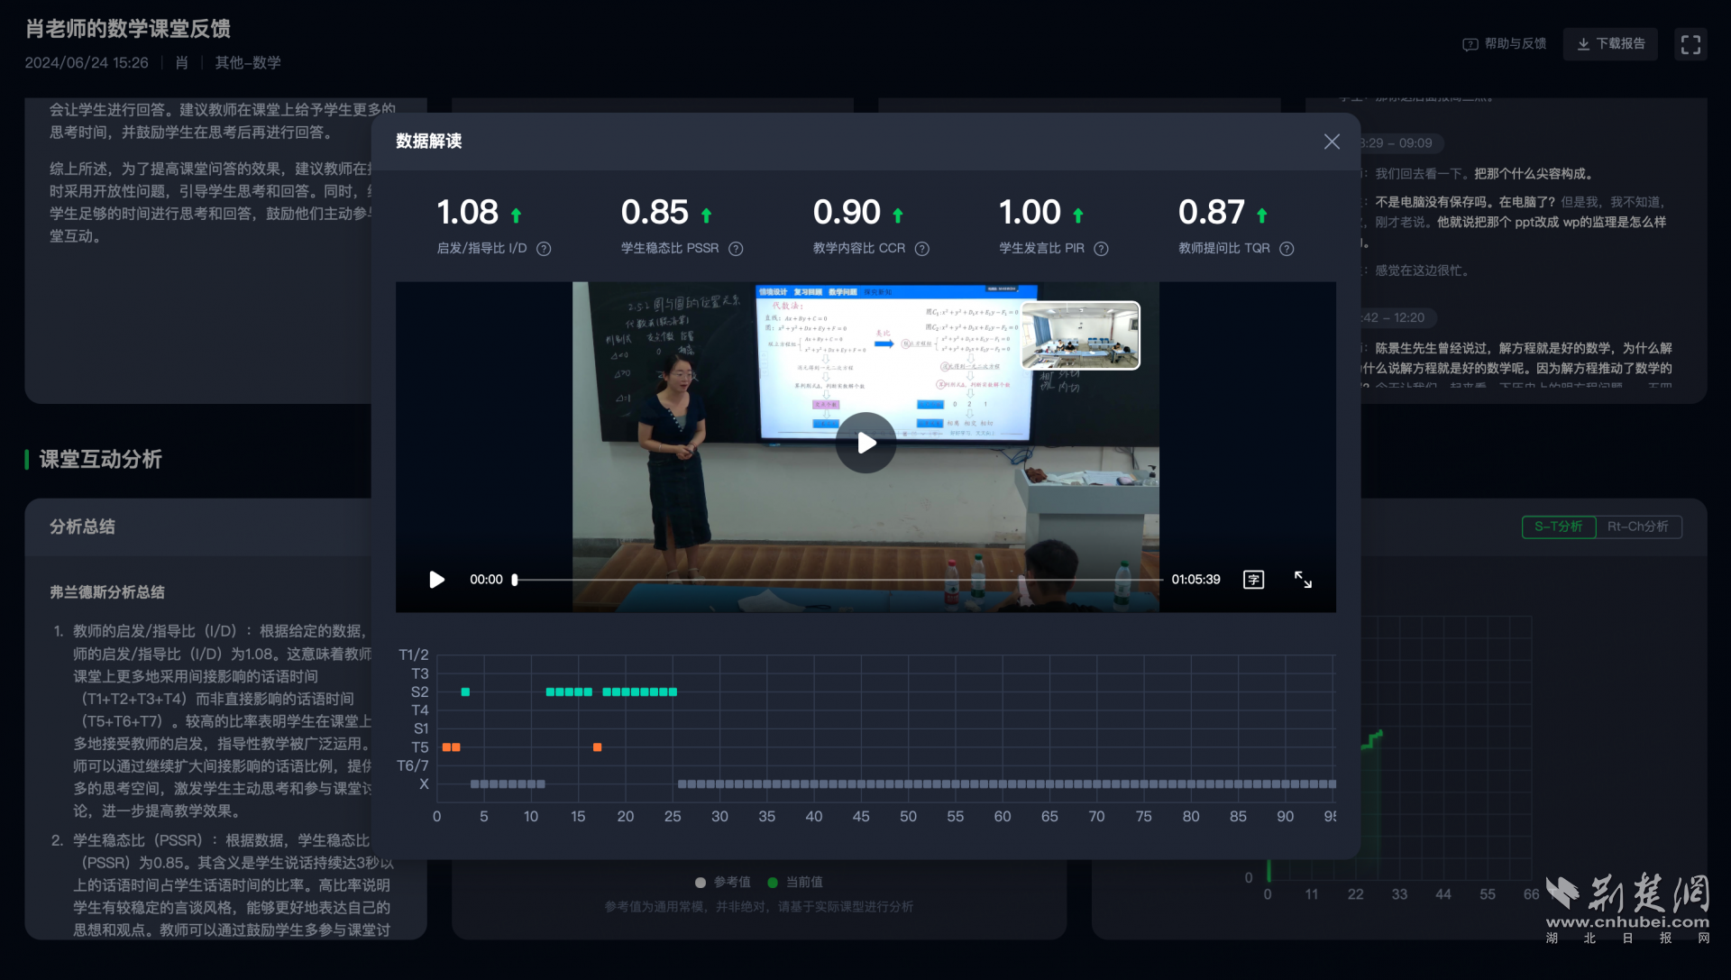Viewport: 1731px width, 980px height.
Task: Click the classroom camera picture-in-picture thumbnail
Action: (x=1080, y=335)
